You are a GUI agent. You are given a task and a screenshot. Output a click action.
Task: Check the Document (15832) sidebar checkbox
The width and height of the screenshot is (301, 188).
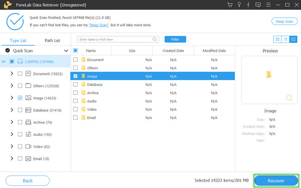coord(20,73)
